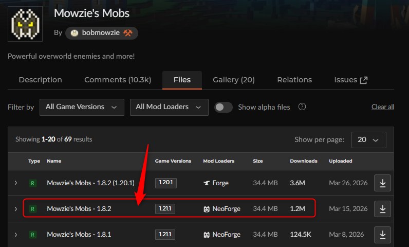Switch to the Description tab
This screenshot has width=409, height=247.
pyautogui.click(x=41, y=80)
